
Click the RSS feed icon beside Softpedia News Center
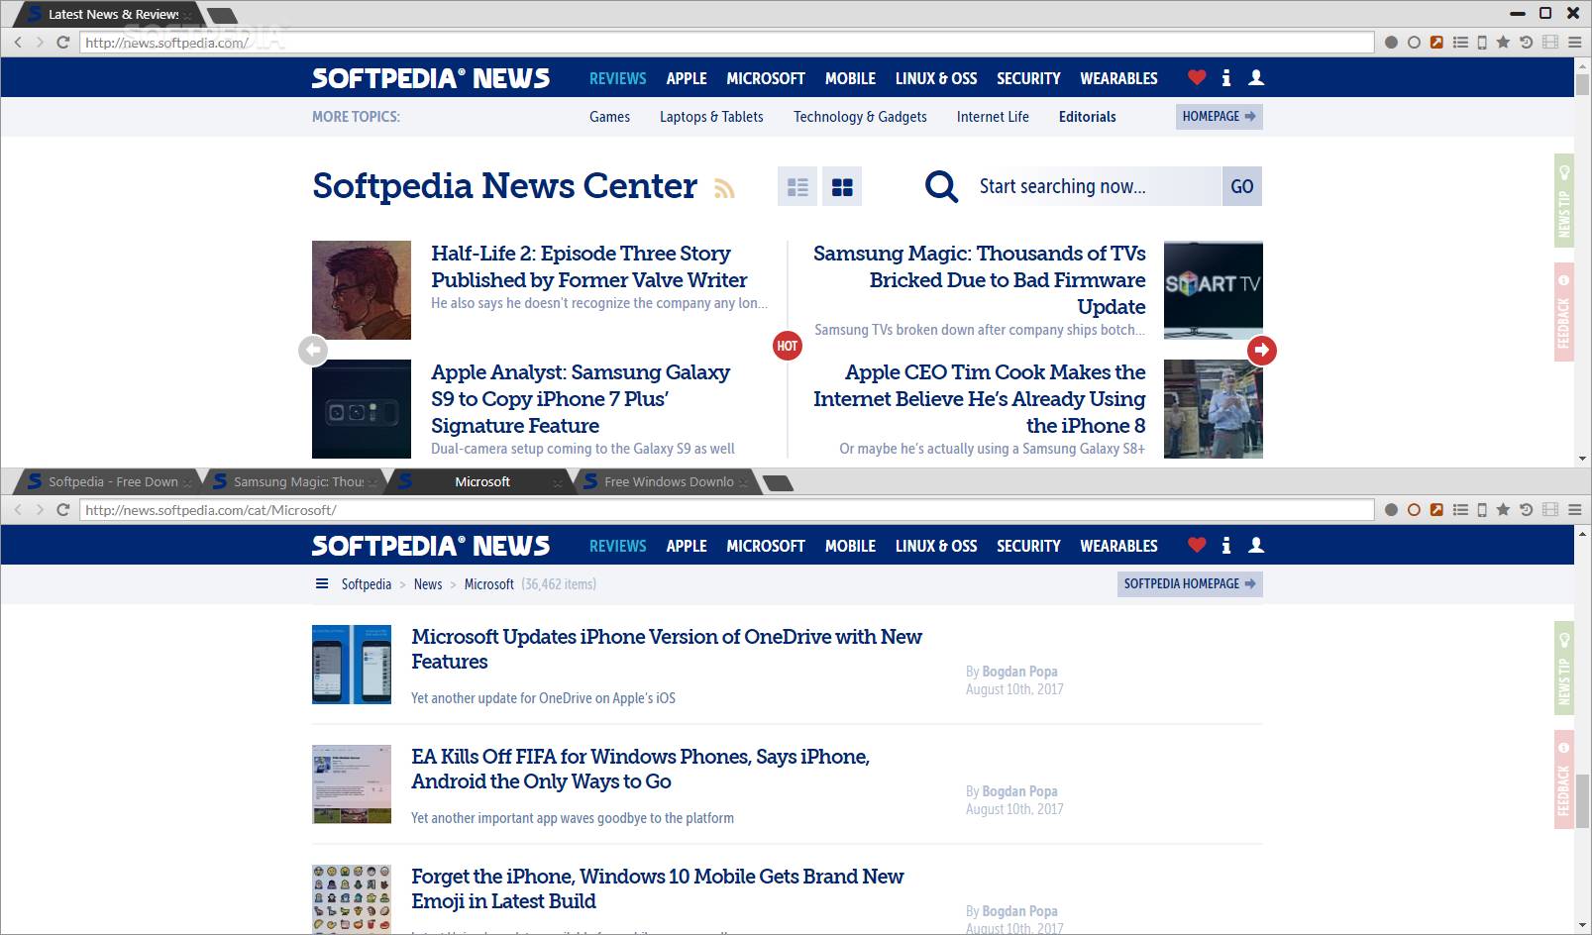[x=724, y=188]
